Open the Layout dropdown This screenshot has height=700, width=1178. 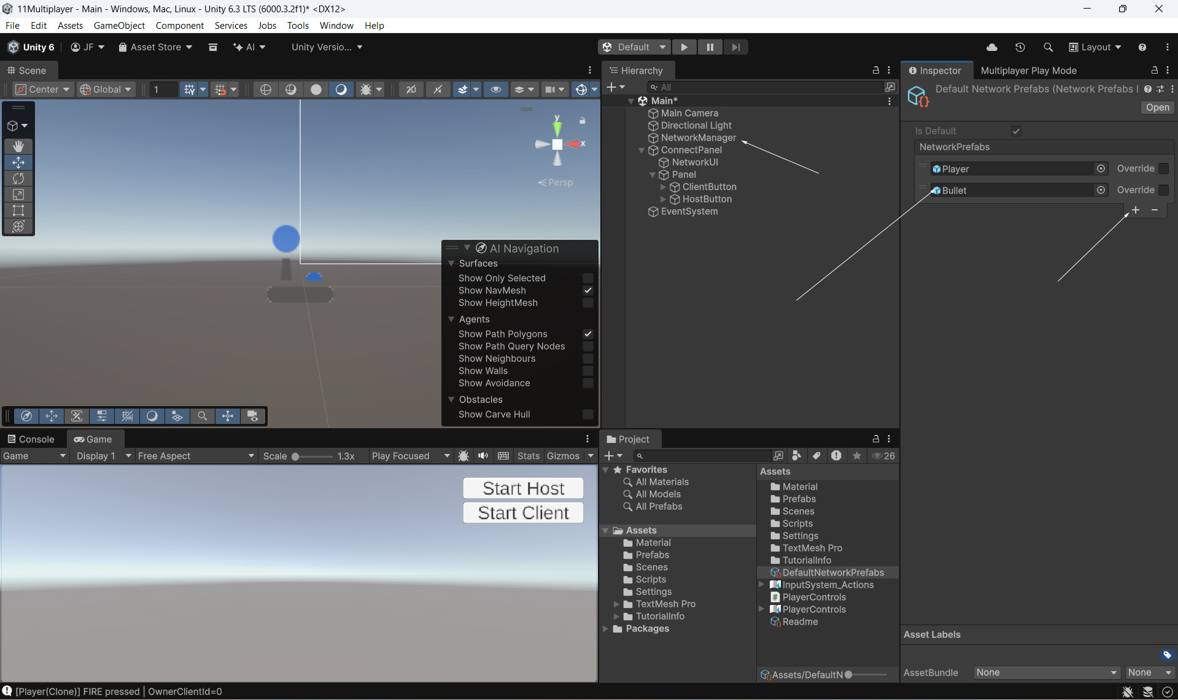pos(1095,47)
